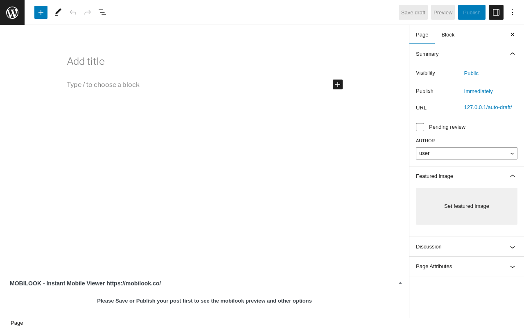Select the Tools pencil icon
The height and width of the screenshot is (328, 524).
(58, 12)
